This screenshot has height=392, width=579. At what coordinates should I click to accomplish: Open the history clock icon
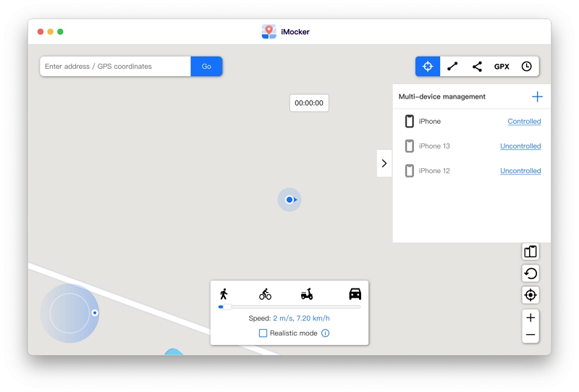(527, 66)
